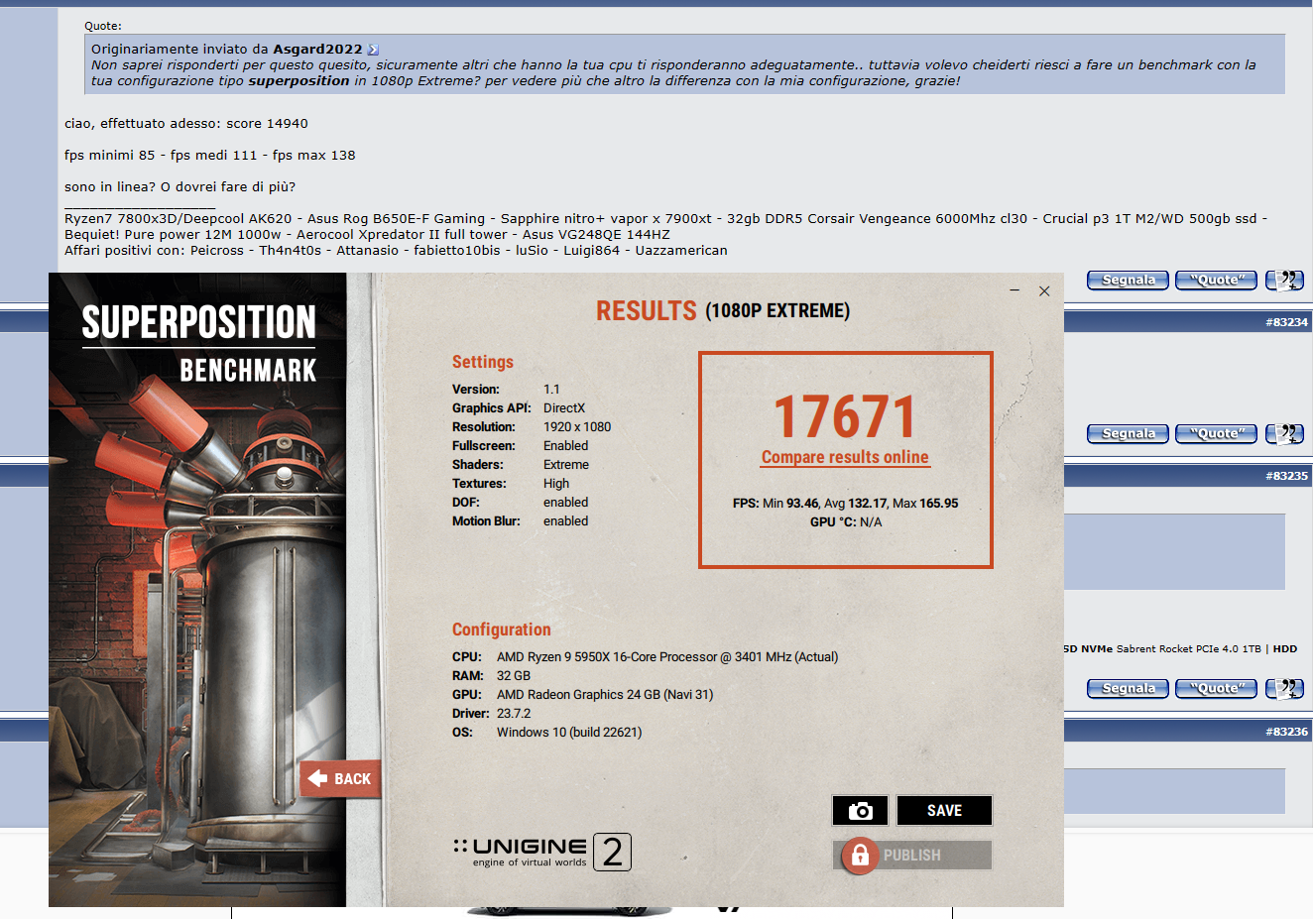1313x919 pixels.
Task: Go back with the BACK arrow button
Action: pos(340,779)
